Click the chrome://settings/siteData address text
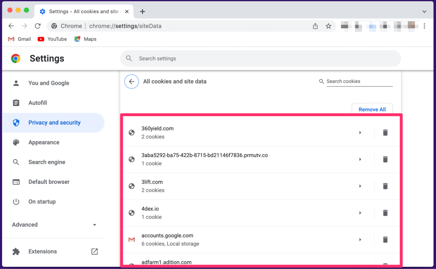The width and height of the screenshot is (436, 269). tap(125, 26)
